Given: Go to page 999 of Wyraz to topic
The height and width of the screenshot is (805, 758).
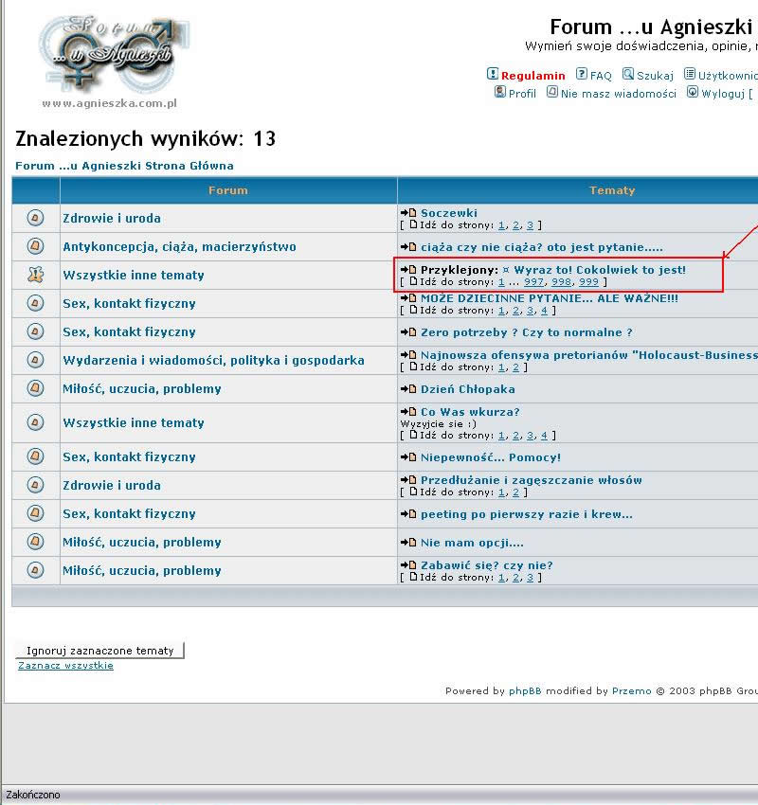Looking at the screenshot, I should 588,282.
